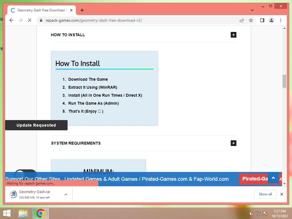Click the muted volume tray icon
This screenshot has width=292, height=219.
click(251, 214)
